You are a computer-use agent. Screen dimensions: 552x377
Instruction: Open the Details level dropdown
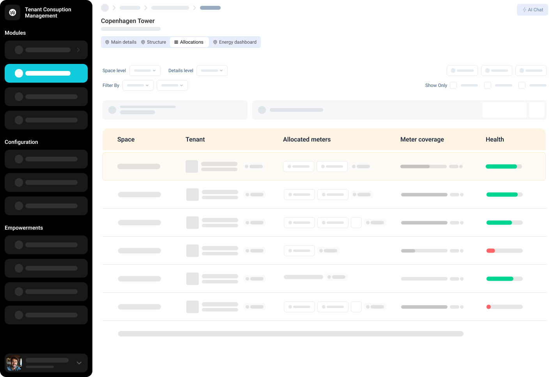pos(212,71)
